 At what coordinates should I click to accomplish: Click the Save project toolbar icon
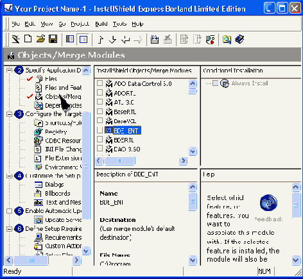53,39
